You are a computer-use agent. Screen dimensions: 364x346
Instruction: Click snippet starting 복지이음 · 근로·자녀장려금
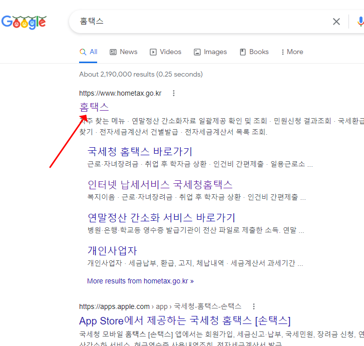[x=196, y=197]
